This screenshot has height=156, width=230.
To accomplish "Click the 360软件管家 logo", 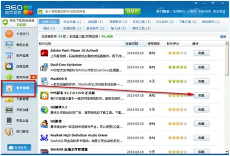I will tap(19, 10).
